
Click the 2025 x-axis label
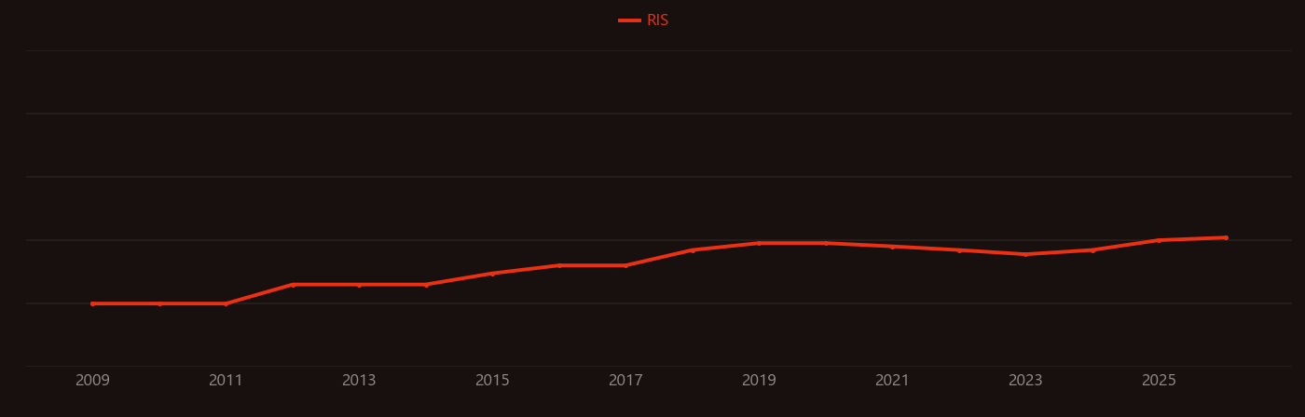(x=1159, y=381)
